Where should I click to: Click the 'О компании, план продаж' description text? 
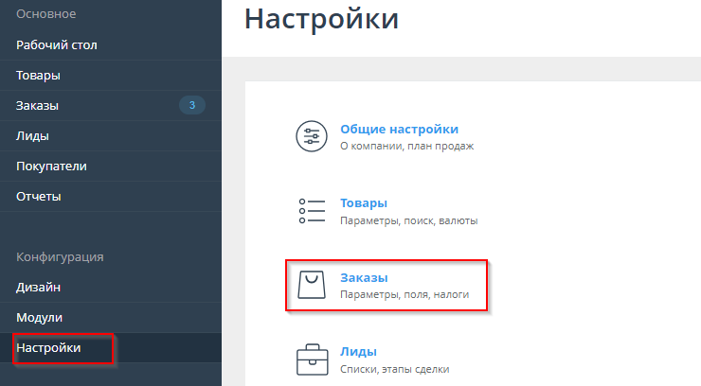(406, 147)
